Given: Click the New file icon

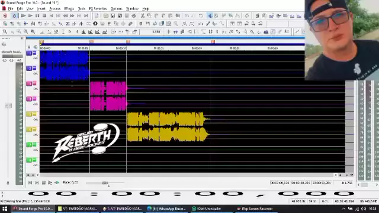Looking at the screenshot, I should pyautogui.click(x=97, y=16).
